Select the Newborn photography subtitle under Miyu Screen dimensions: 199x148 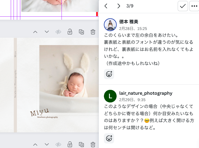pos(47,117)
